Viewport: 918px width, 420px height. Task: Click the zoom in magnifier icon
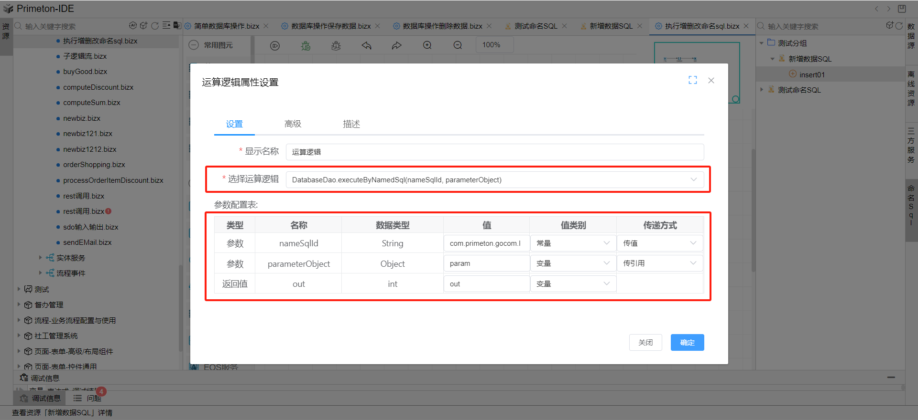click(427, 45)
